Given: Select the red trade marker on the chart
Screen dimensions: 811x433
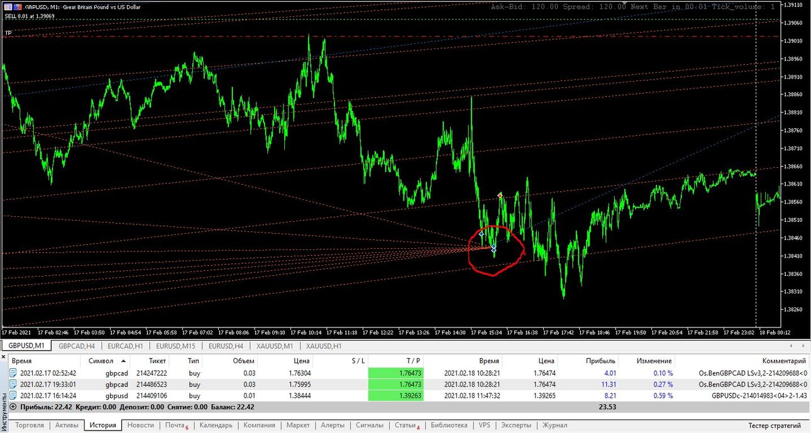Looking at the screenshot, I should click(x=500, y=196).
